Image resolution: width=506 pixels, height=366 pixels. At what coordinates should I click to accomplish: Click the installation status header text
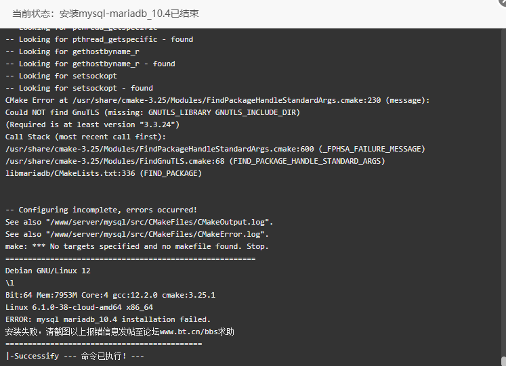[x=106, y=14]
